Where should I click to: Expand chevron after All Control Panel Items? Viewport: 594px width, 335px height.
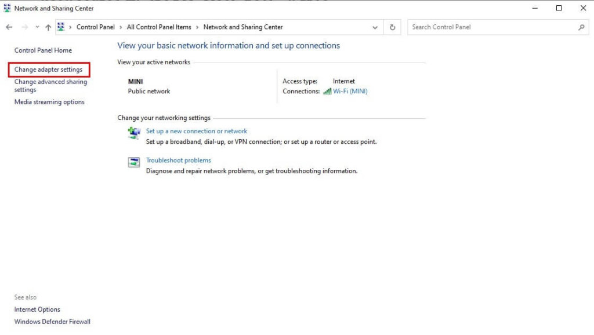pyautogui.click(x=197, y=27)
